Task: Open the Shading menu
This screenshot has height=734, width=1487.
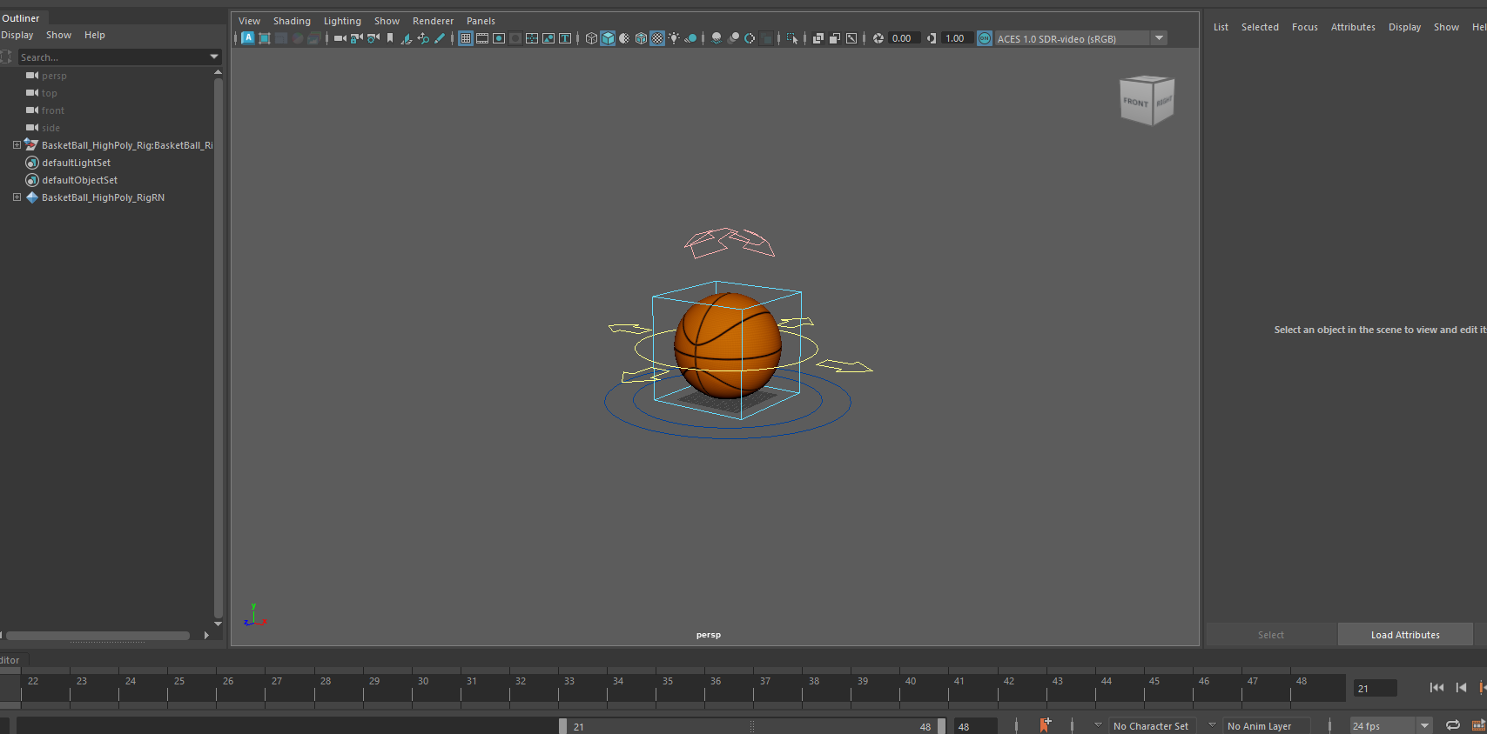Action: pos(292,21)
